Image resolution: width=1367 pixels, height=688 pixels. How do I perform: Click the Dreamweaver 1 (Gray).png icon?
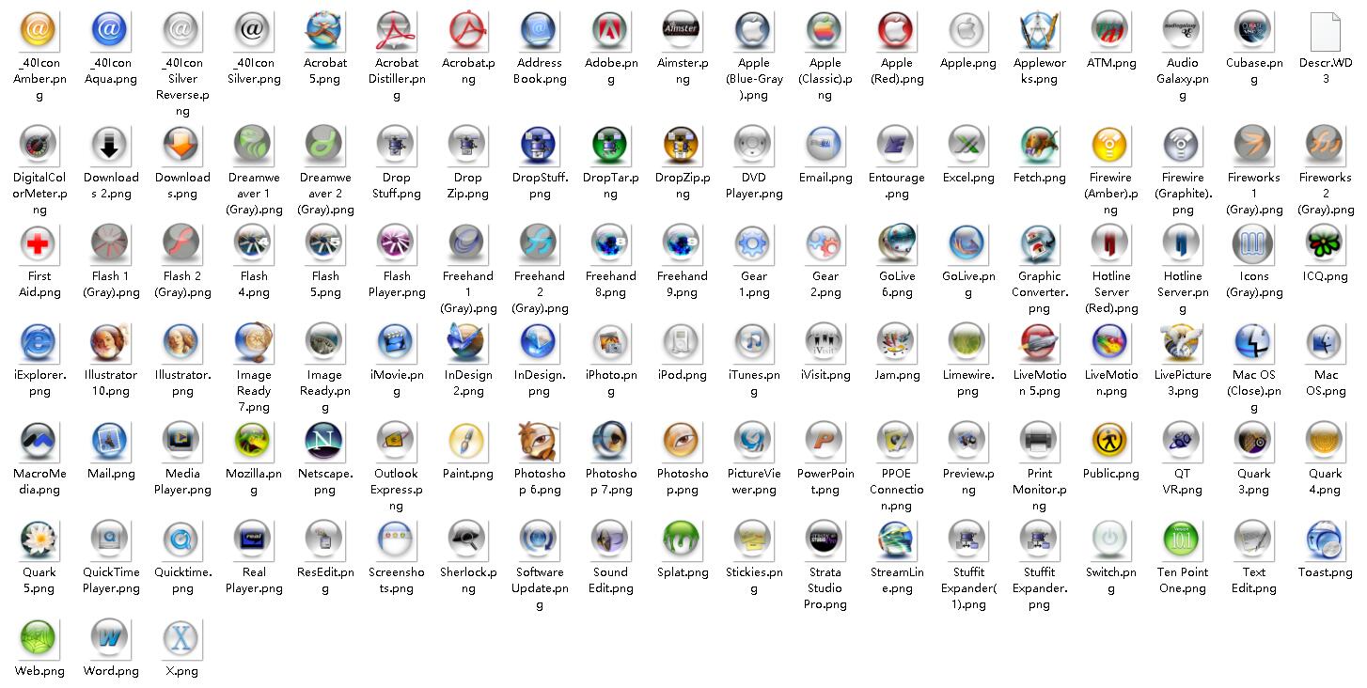[253, 145]
